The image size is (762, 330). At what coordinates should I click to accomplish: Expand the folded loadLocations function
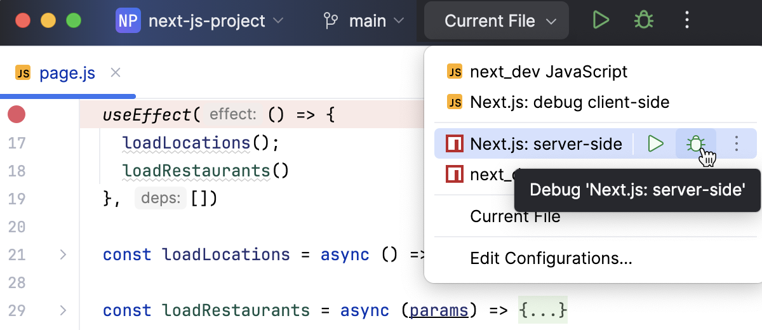[x=63, y=254]
